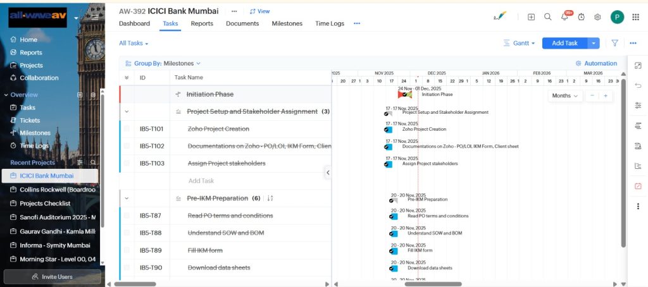Switch to the Dashboard tab

click(x=134, y=23)
